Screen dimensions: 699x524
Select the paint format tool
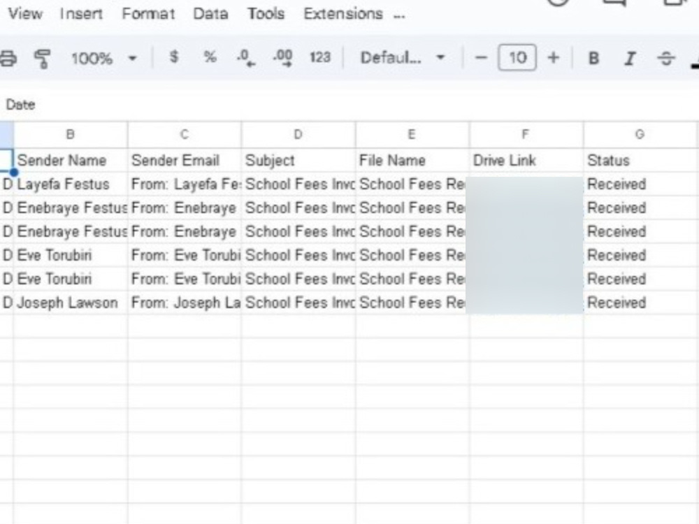[43, 59]
